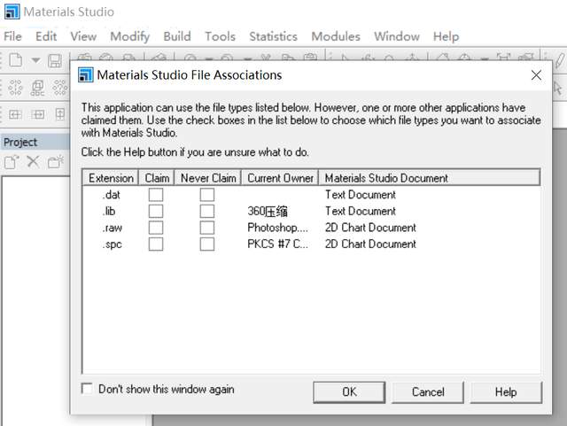Screen dimensions: 567x426
Task: Click 'Text Document' in the .lib row
Action: [361, 211]
